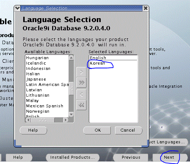Remove all languages with double left arrow

click(x=81, y=105)
